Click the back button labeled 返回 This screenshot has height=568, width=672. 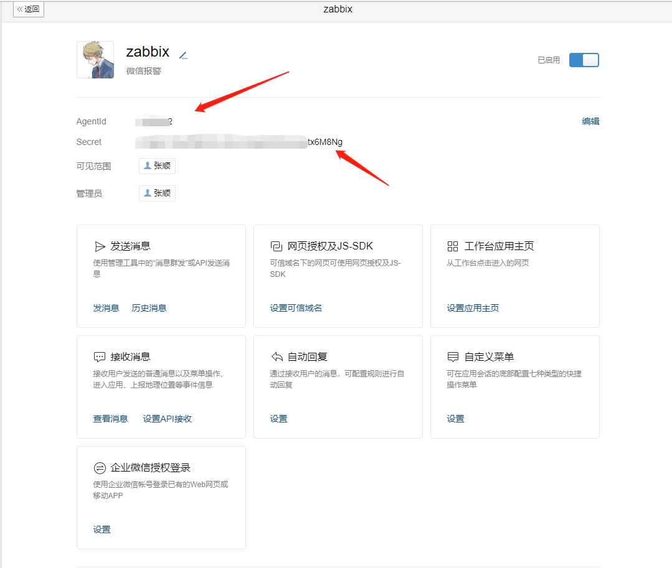tap(28, 9)
